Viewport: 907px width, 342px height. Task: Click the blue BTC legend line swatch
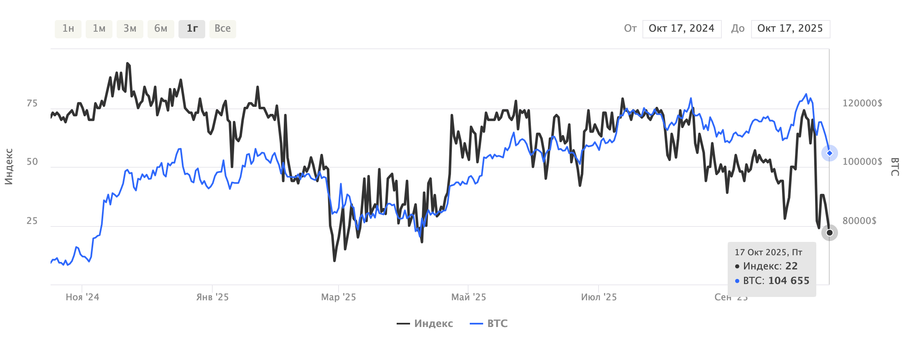pos(476,324)
